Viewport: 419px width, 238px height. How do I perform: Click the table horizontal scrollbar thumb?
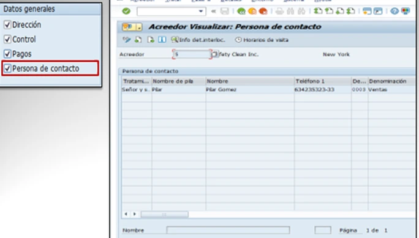coord(165,214)
